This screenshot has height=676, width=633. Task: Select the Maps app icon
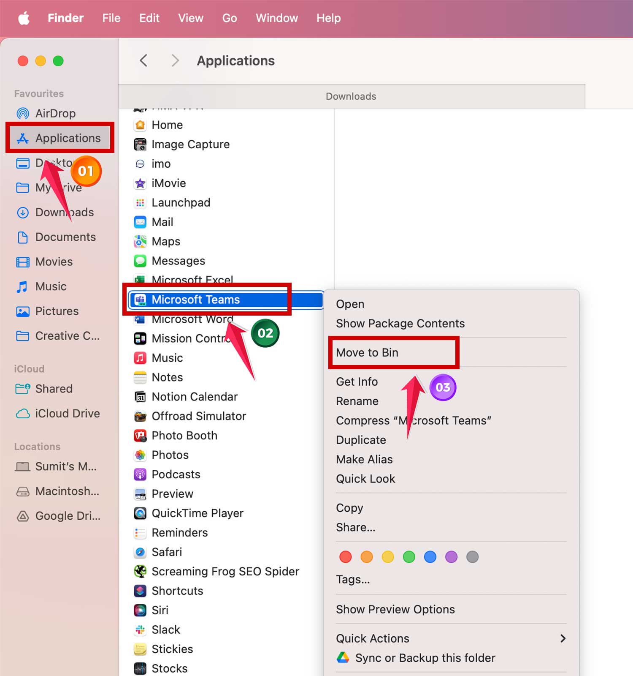140,242
